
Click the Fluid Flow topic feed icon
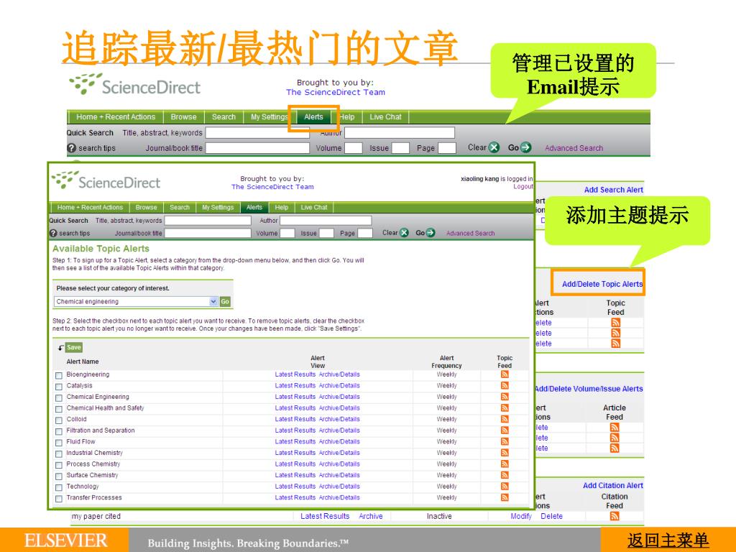click(505, 442)
